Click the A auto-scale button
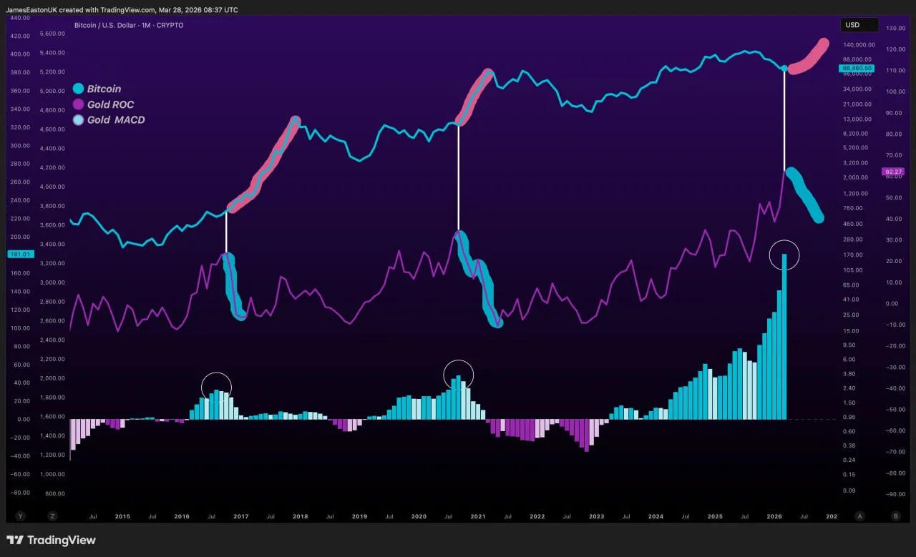This screenshot has height=557, width=916. pyautogui.click(x=859, y=516)
